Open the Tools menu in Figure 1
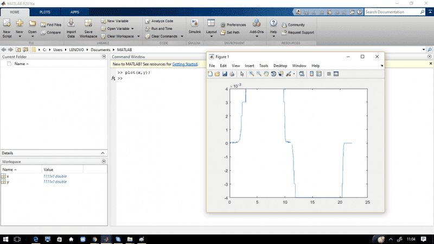 click(x=264, y=66)
